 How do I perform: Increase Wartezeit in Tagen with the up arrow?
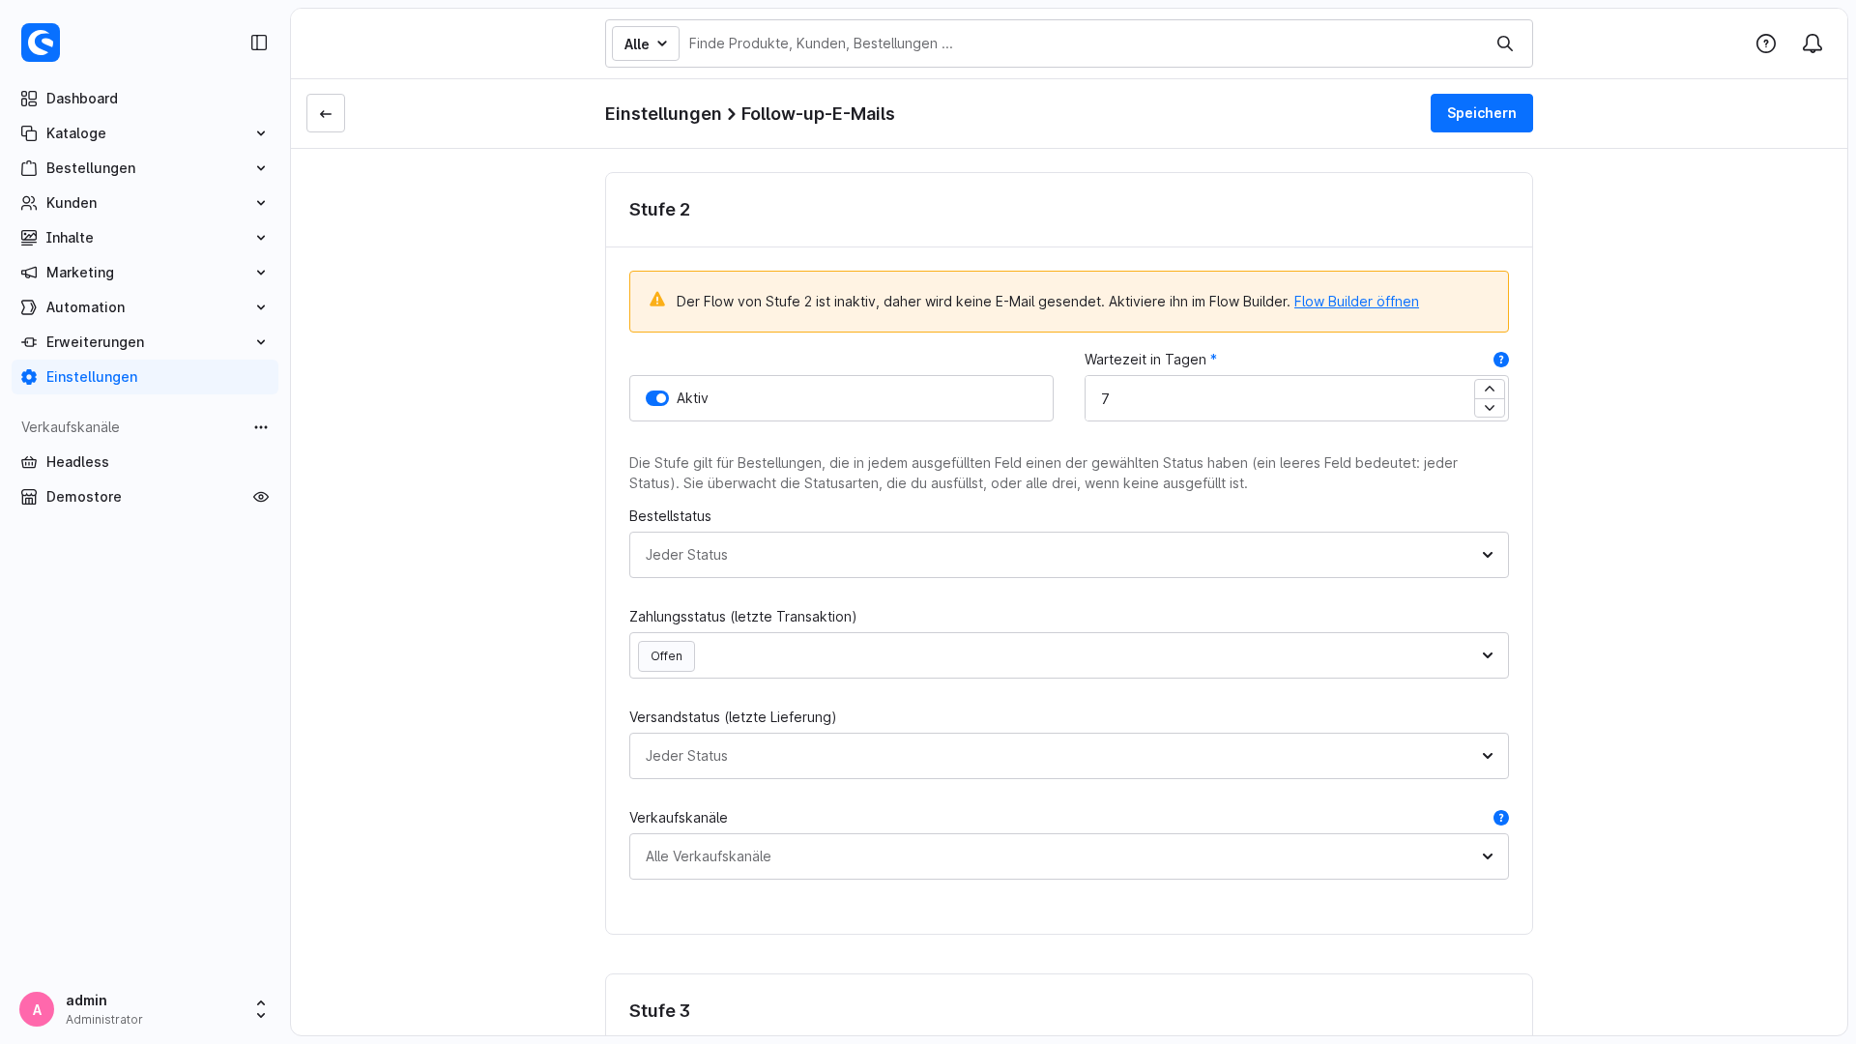[1490, 389]
